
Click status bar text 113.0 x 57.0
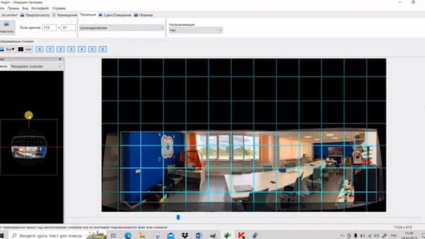pos(403,227)
